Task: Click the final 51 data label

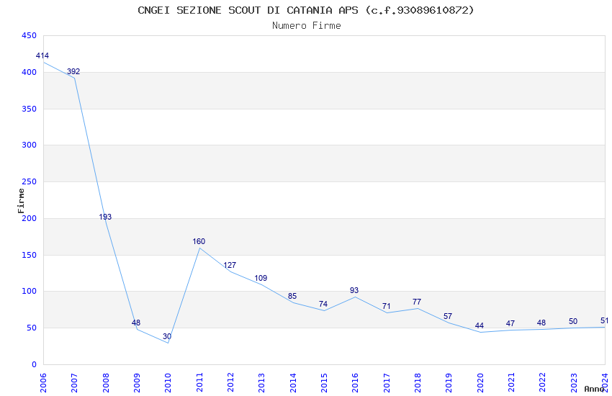Action: 605,321
